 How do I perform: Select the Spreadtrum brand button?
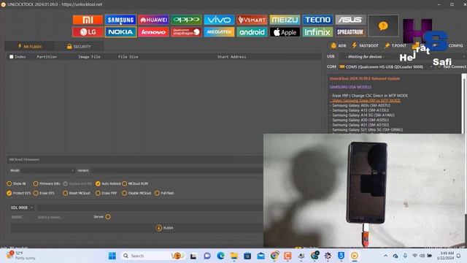pos(350,32)
